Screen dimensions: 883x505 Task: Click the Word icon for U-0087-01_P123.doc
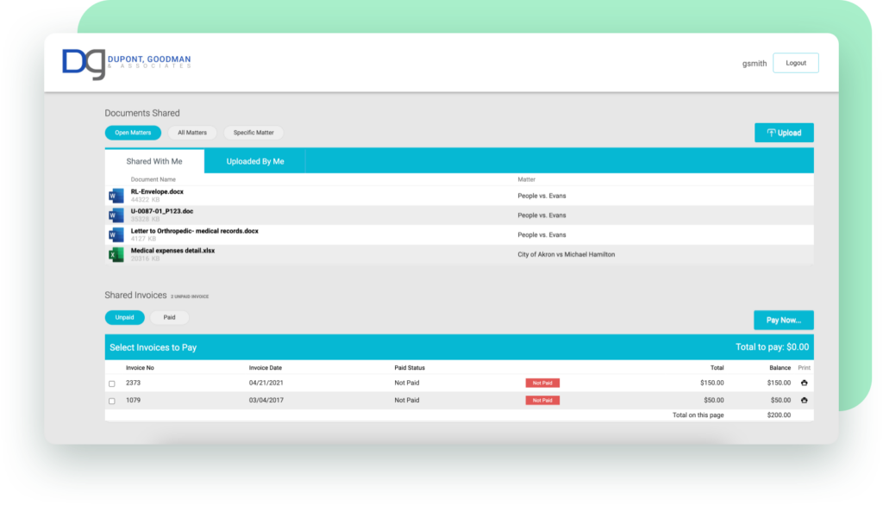(x=116, y=215)
